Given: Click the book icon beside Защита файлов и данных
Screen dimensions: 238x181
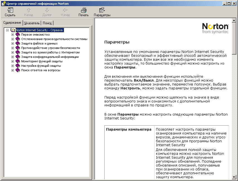Looking at the screenshot, I should pos(18,43).
